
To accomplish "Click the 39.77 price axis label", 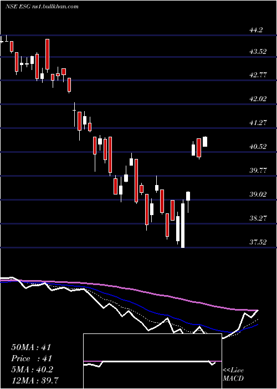I will tap(258, 171).
